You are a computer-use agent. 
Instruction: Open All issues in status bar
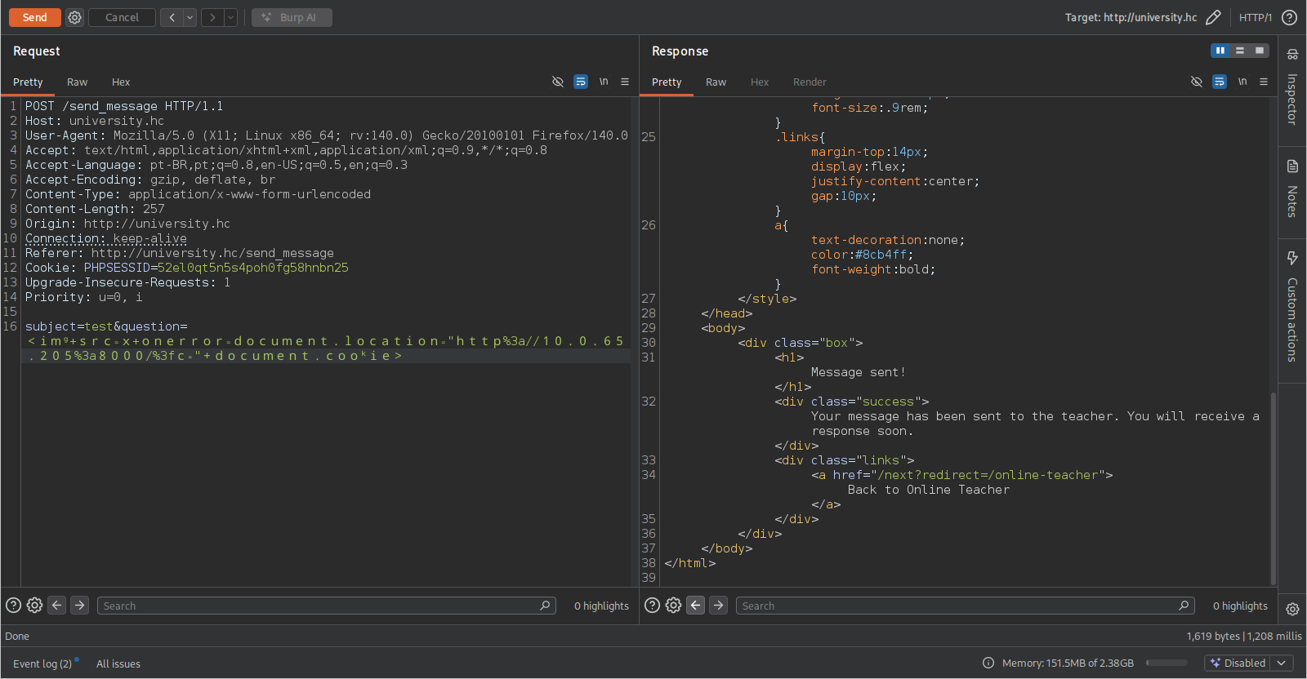pos(118,663)
